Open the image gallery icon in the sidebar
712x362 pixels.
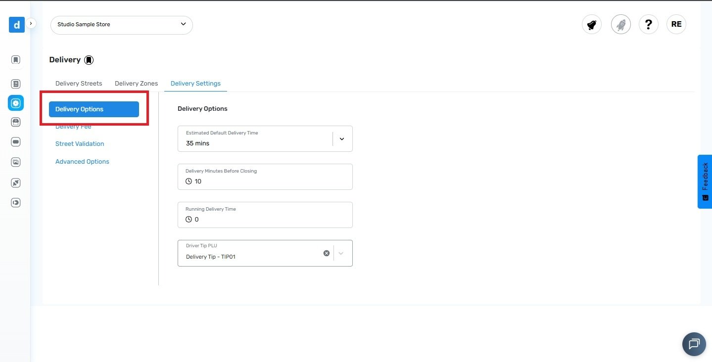coord(16,162)
